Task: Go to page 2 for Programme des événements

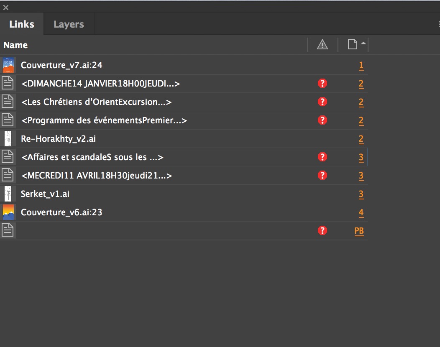Action: click(x=361, y=121)
